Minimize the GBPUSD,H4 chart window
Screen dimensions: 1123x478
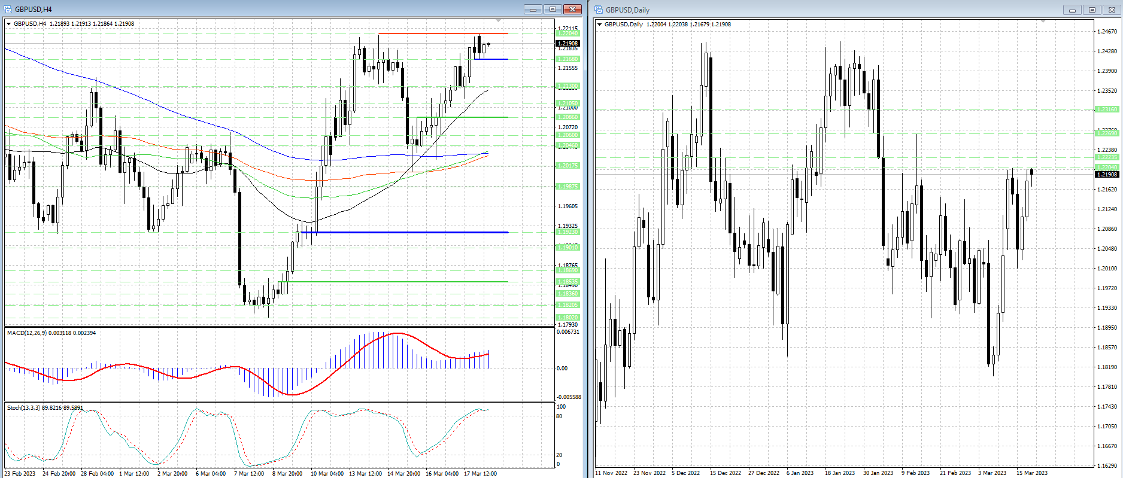tap(532, 9)
